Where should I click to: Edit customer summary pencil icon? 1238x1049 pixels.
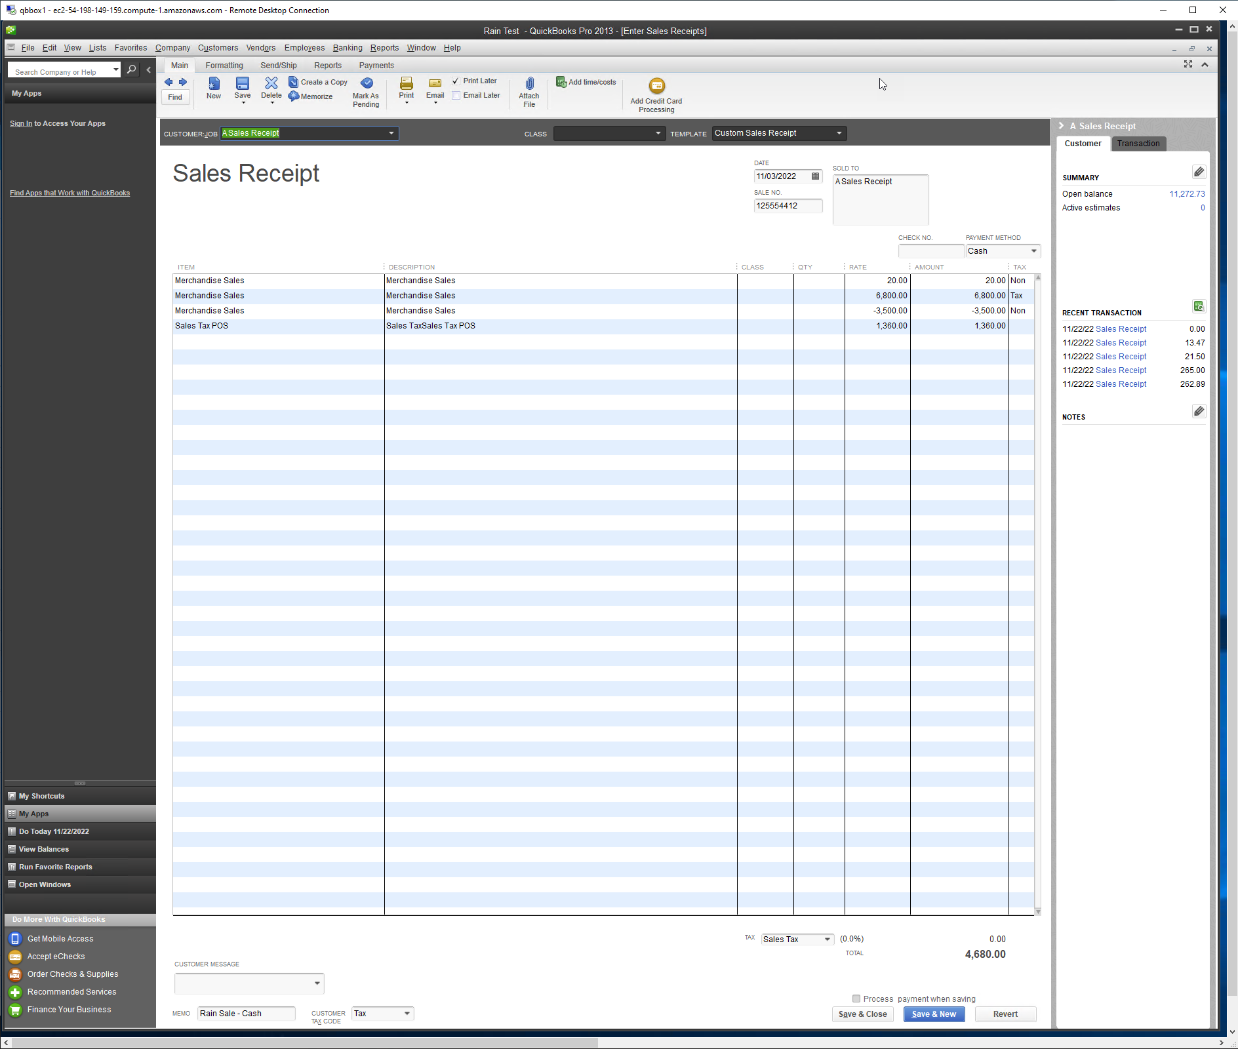[x=1199, y=172]
